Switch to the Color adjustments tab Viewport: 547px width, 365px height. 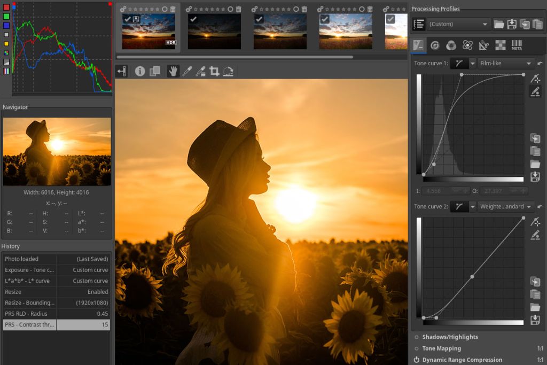click(452, 46)
